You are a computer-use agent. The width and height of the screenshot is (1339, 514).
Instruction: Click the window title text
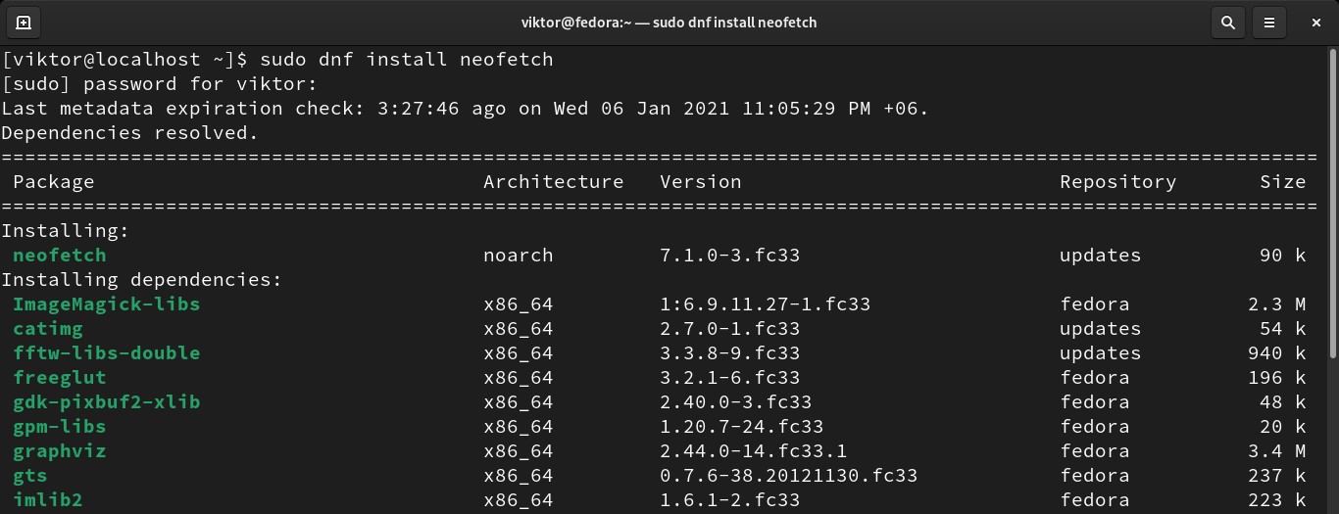pos(669,22)
